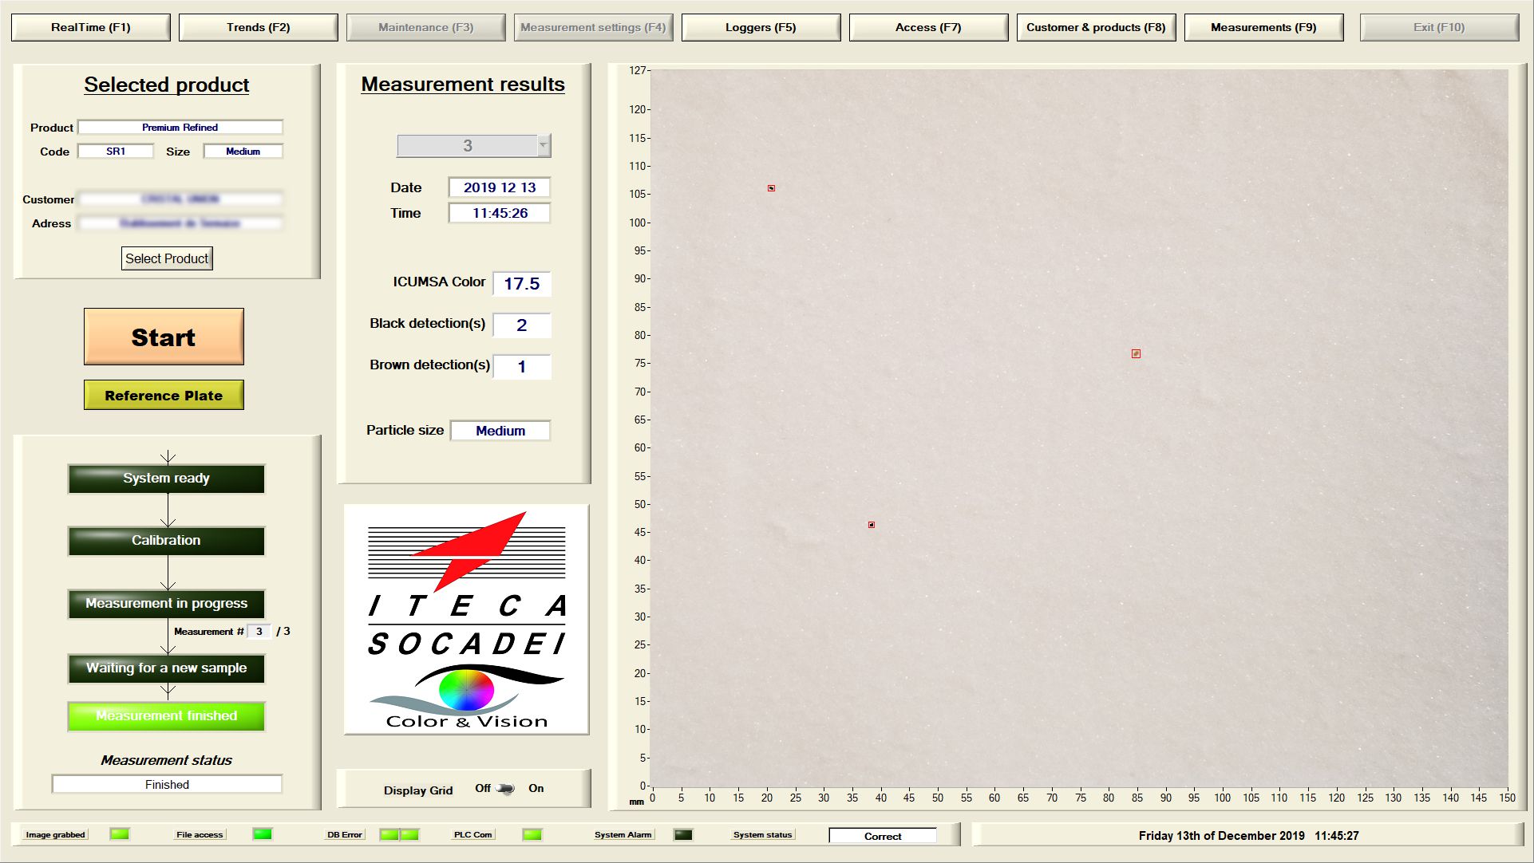Click the Image grabbed green indicator light
The height and width of the screenshot is (863, 1534).
[x=120, y=834]
